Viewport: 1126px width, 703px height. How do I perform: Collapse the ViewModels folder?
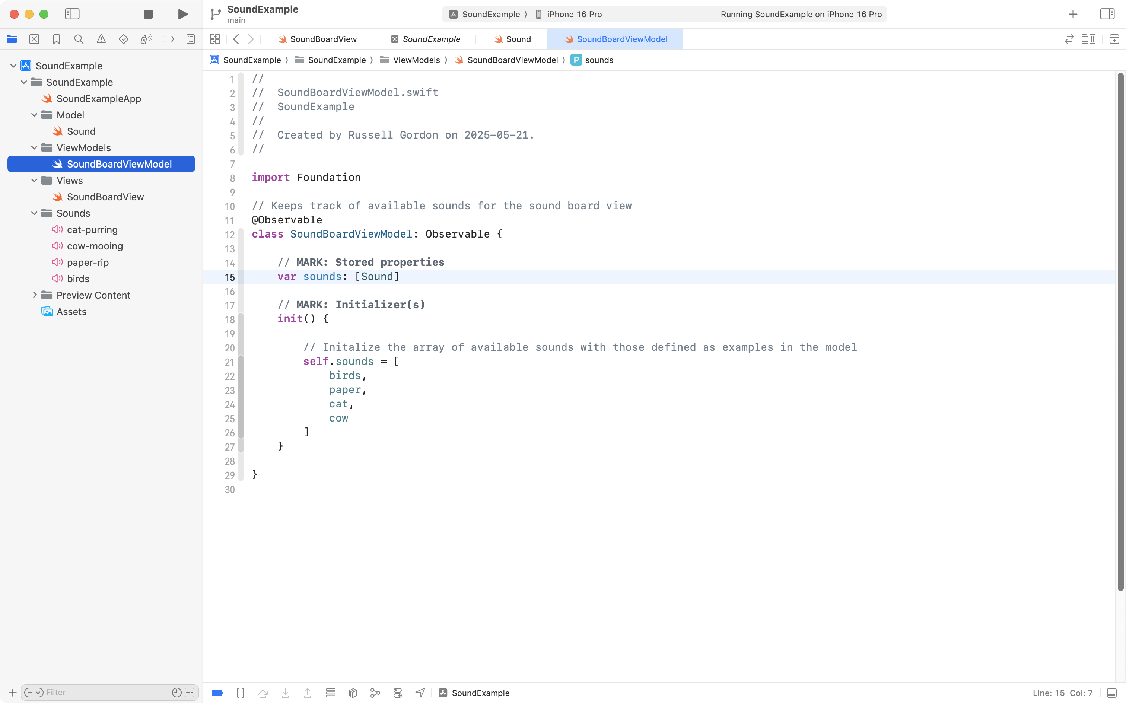[x=34, y=148]
